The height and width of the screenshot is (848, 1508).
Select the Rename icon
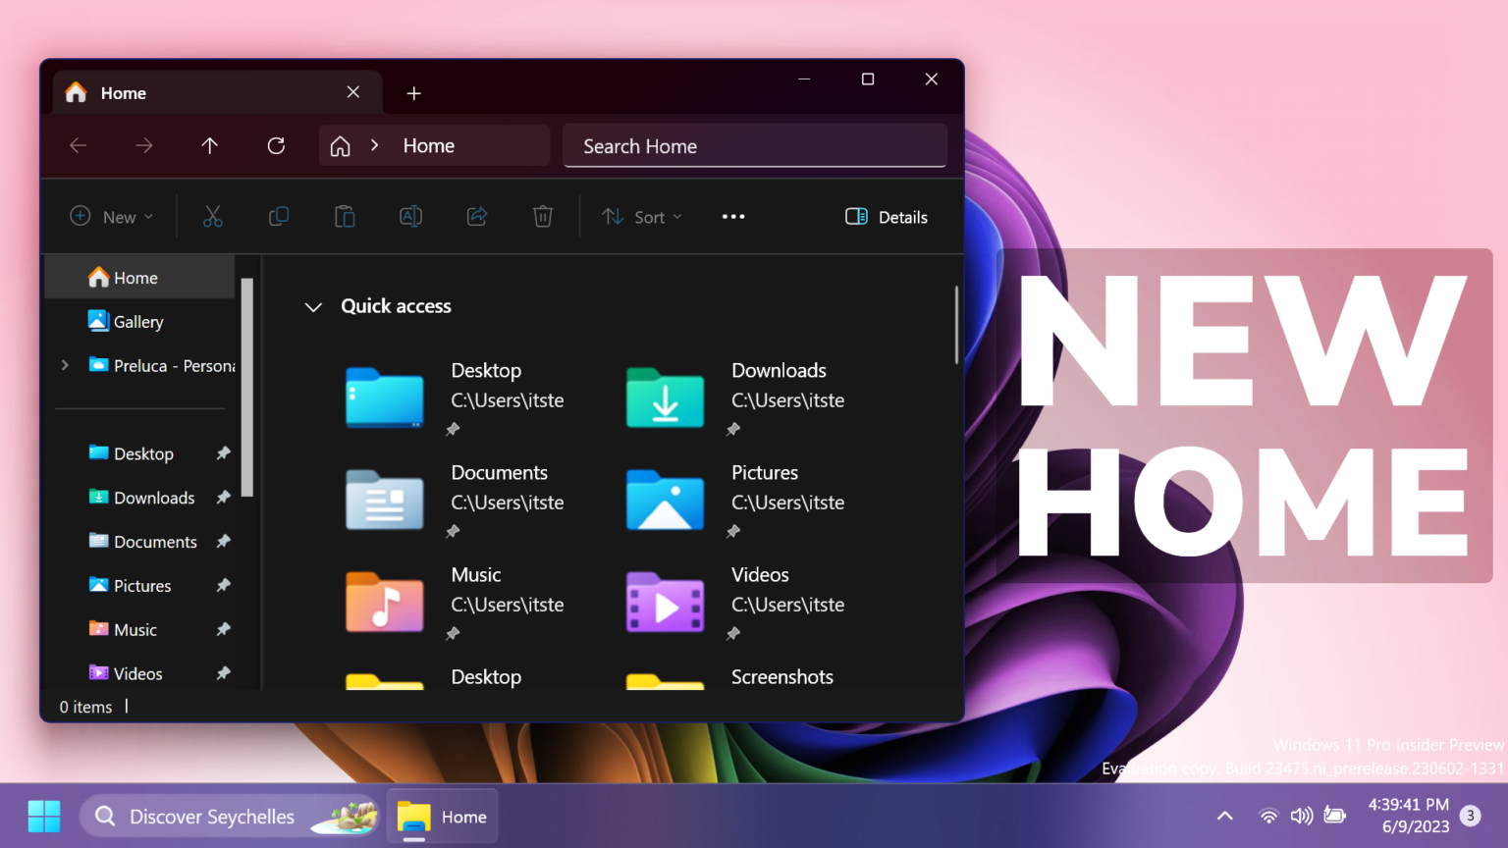click(410, 216)
